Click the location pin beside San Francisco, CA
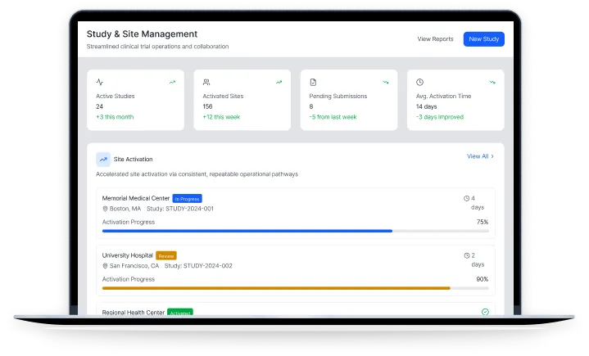 click(x=105, y=266)
